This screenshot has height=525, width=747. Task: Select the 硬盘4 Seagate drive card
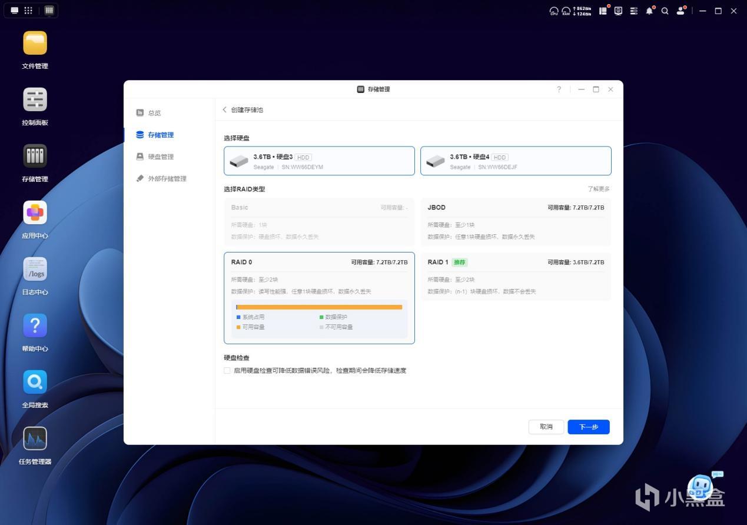[516, 161]
